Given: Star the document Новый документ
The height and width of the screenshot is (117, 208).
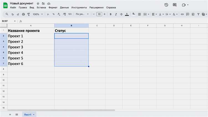Looking at the screenshot, I should click(38, 3).
